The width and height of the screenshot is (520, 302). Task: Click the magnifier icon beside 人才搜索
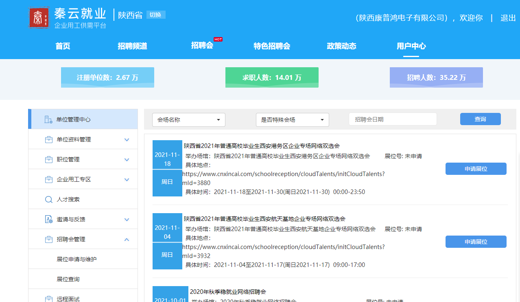tap(49, 200)
